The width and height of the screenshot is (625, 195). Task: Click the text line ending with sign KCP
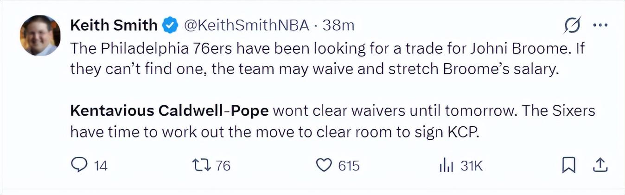pyautogui.click(x=274, y=132)
